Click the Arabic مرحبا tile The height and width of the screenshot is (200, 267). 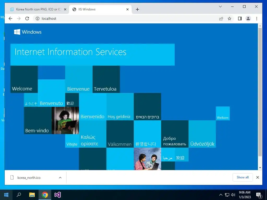[168, 154]
